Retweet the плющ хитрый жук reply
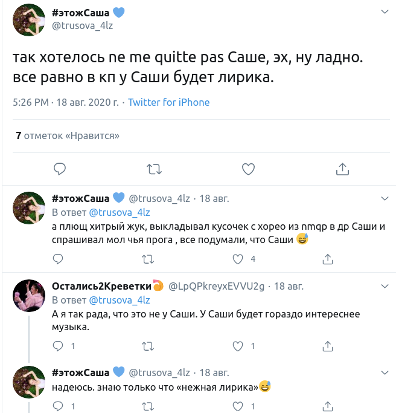Screen dimensions: 396x413 147,259
